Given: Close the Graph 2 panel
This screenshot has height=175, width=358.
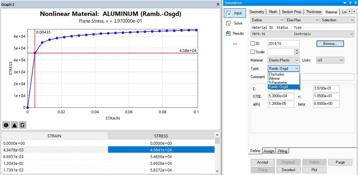Looking at the screenshot, I should tap(218, 5).
